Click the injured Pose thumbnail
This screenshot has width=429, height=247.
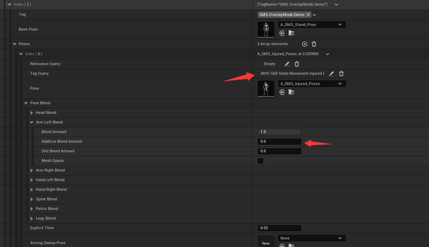(x=266, y=88)
